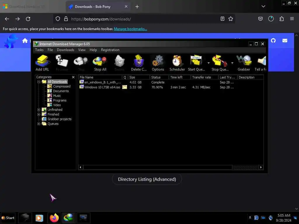The height and width of the screenshot is (224, 299).
Task: Expand the Unfinished category node
Action: [x=39, y=110]
